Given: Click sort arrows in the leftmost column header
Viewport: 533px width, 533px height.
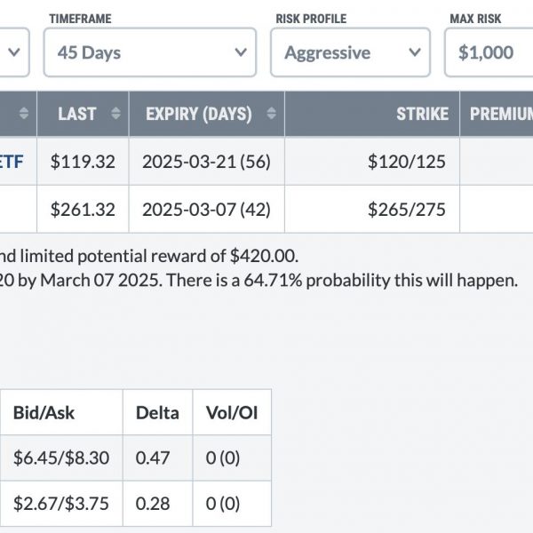Looking at the screenshot, I should click(x=24, y=113).
